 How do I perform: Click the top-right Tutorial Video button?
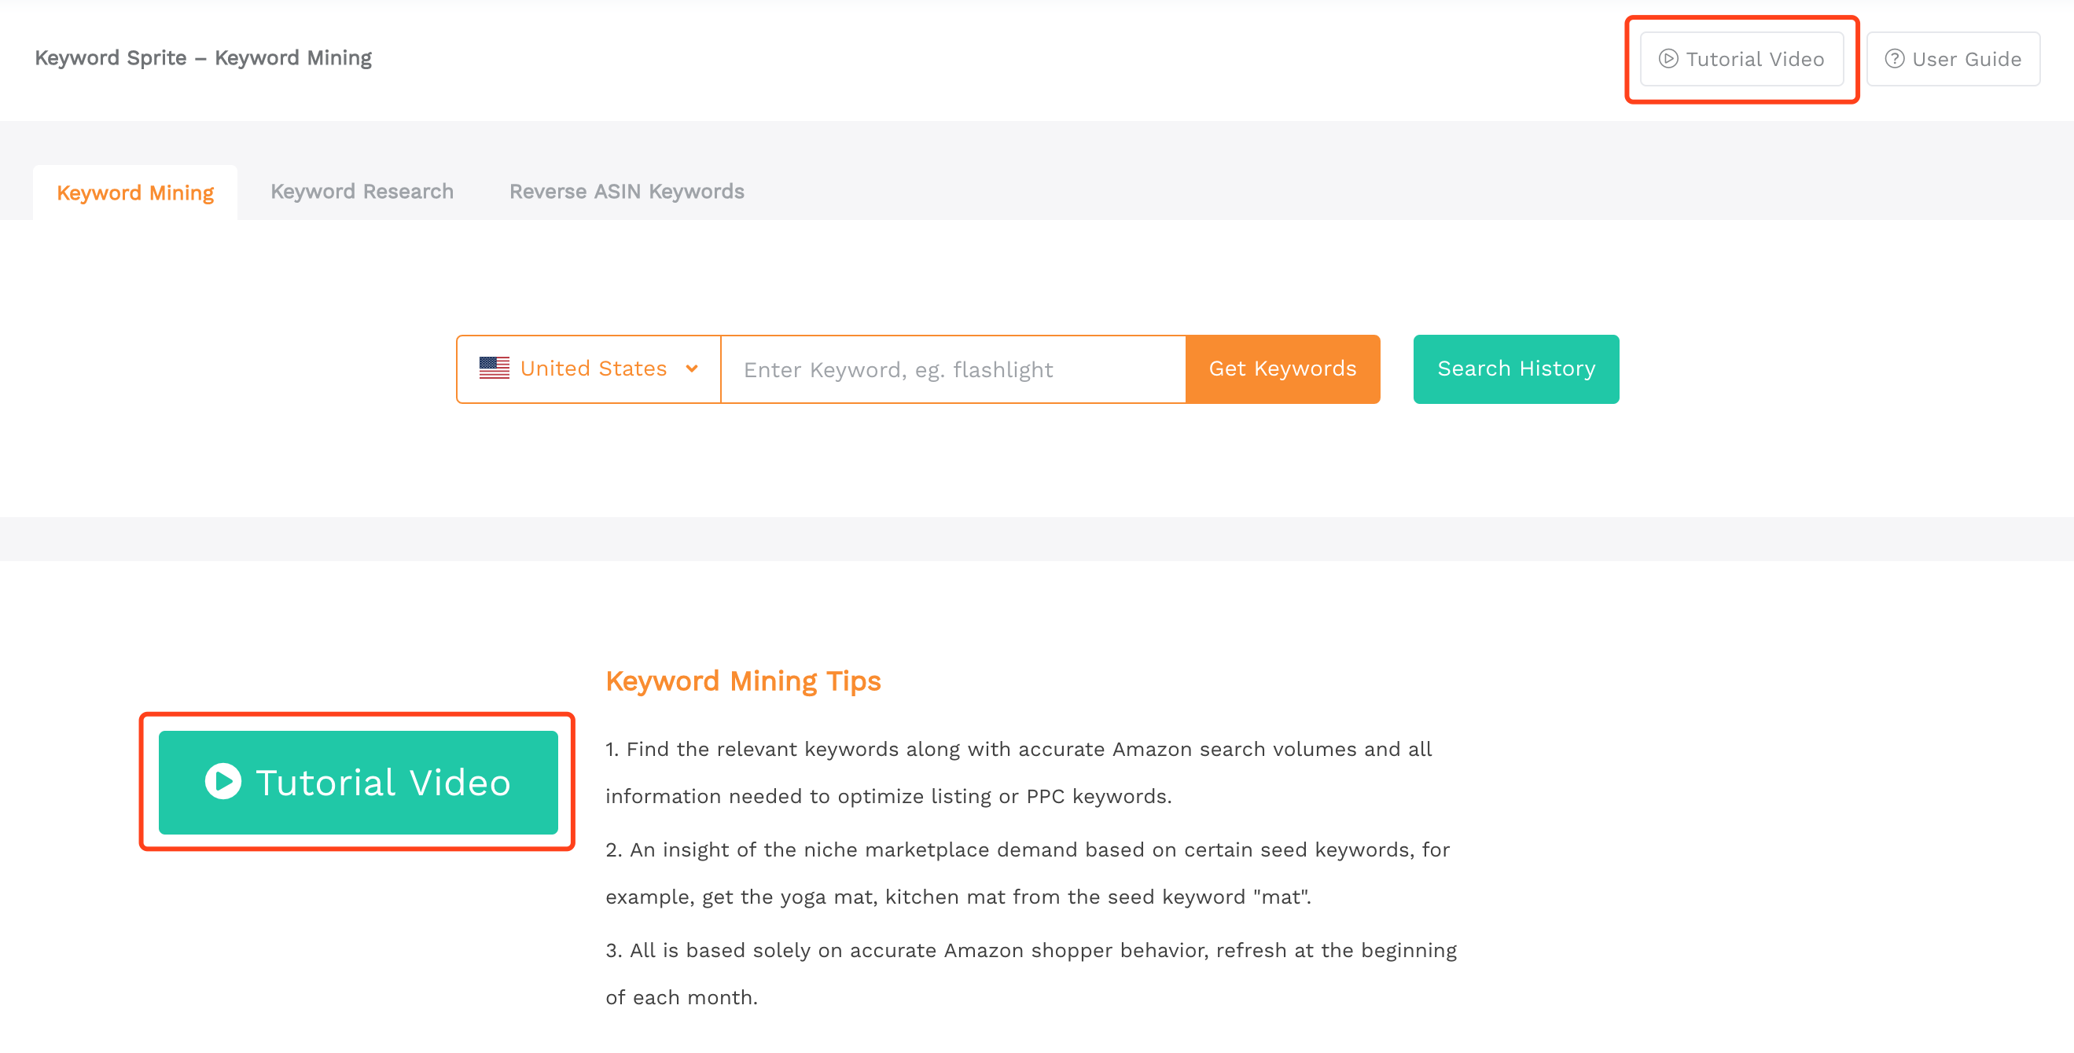pyautogui.click(x=1741, y=59)
